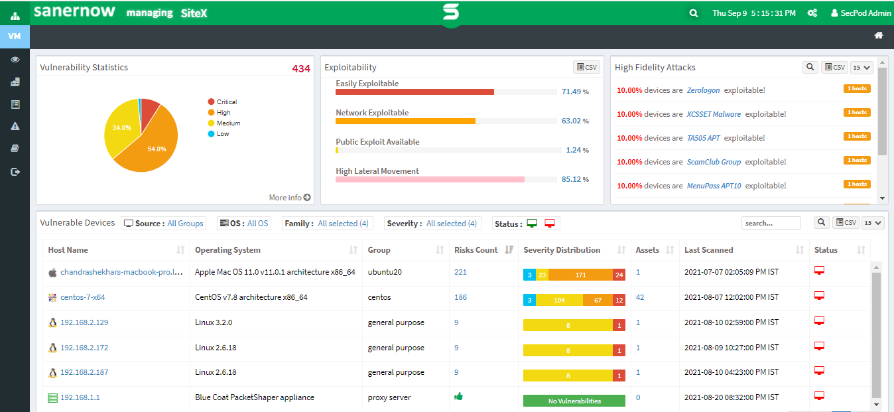894x412 pixels.
Task: Click the Low legend color dot
Action: [211, 133]
